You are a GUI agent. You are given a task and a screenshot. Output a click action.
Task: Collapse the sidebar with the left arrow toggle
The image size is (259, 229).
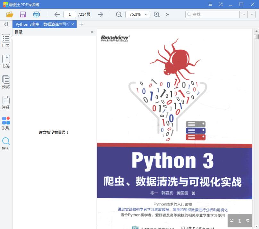(x=6, y=24)
